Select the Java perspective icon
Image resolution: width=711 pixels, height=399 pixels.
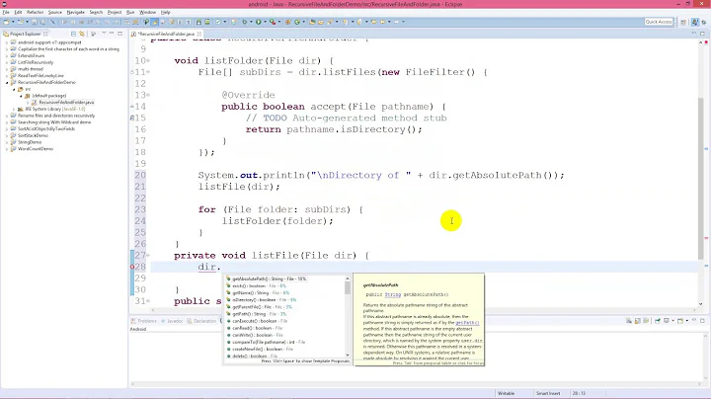[x=694, y=22]
